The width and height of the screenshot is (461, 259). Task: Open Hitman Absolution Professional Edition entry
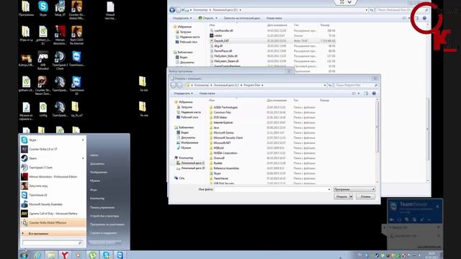coord(53,177)
